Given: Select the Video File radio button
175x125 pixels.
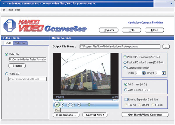Looking at the screenshot, I should 6,54.
